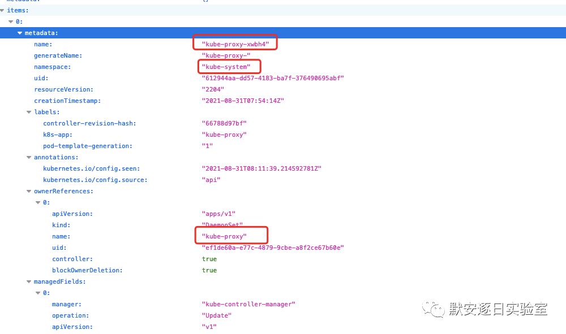The height and width of the screenshot is (334, 566).
Task: Click the hash value "66788d97bf"
Action: [224, 123]
